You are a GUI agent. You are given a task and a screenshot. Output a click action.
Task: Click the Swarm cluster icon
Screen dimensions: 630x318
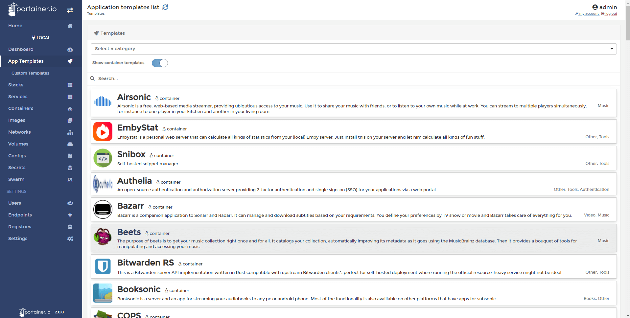(x=70, y=180)
